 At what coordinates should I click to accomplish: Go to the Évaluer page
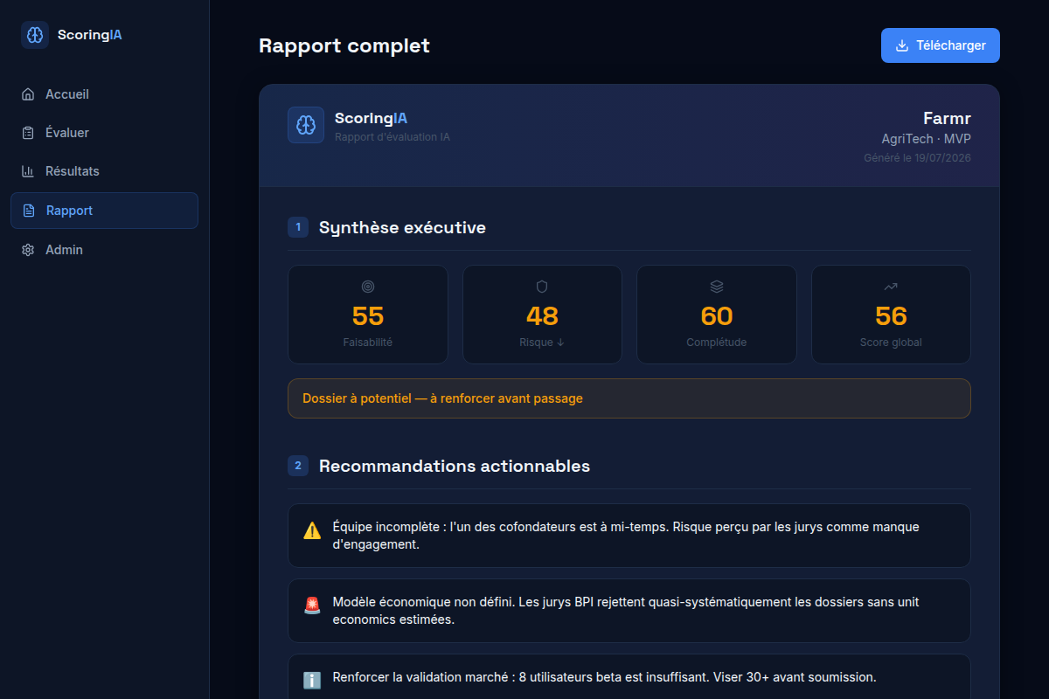click(x=104, y=133)
